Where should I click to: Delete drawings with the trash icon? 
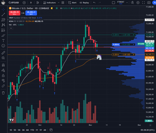[x=3, y=93]
